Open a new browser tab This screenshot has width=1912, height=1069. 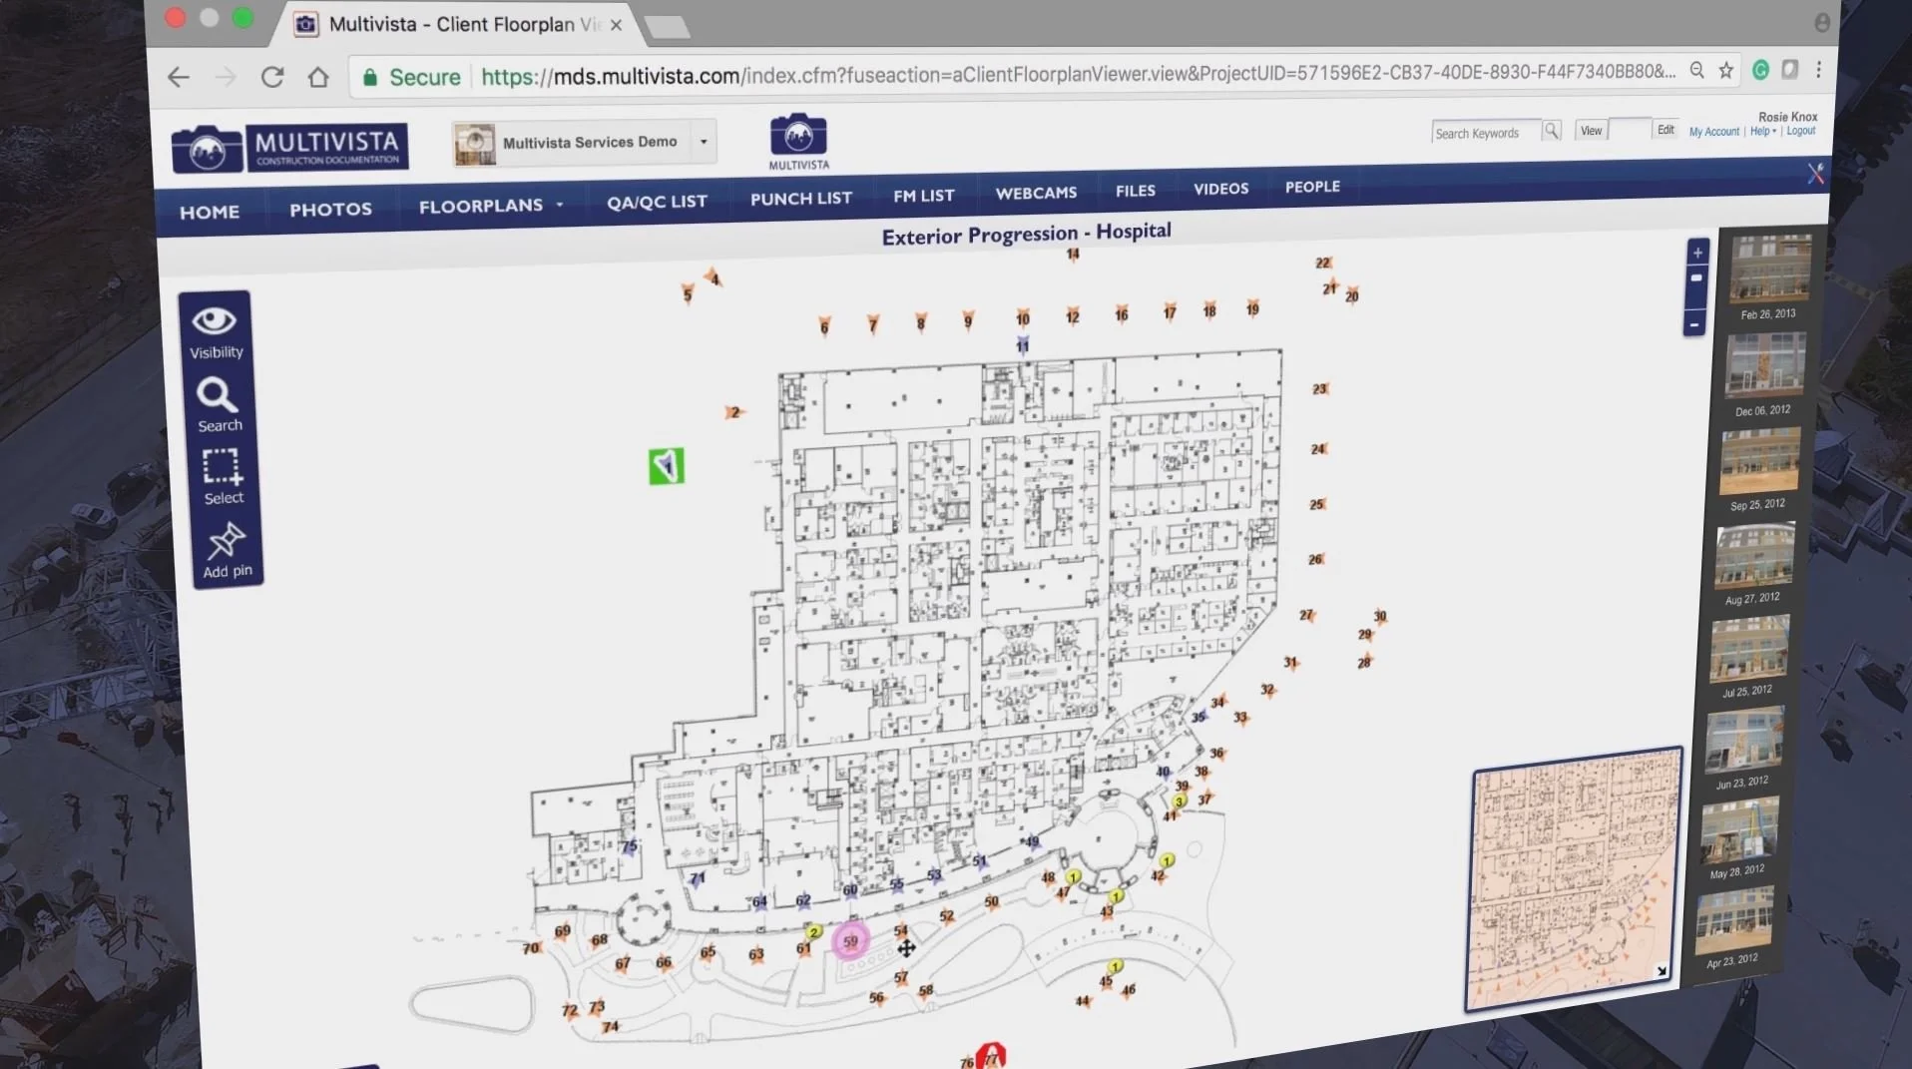point(667,26)
